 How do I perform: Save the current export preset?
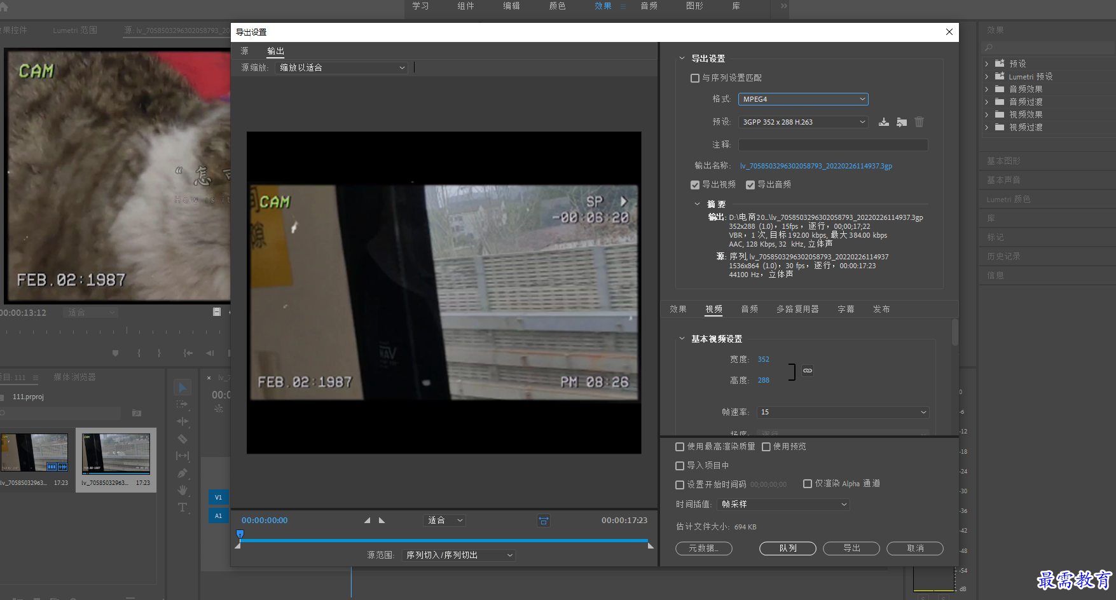click(884, 122)
